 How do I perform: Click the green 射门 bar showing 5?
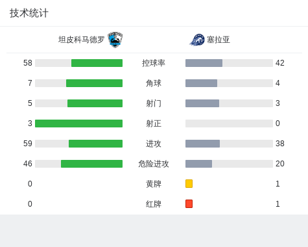95,103
